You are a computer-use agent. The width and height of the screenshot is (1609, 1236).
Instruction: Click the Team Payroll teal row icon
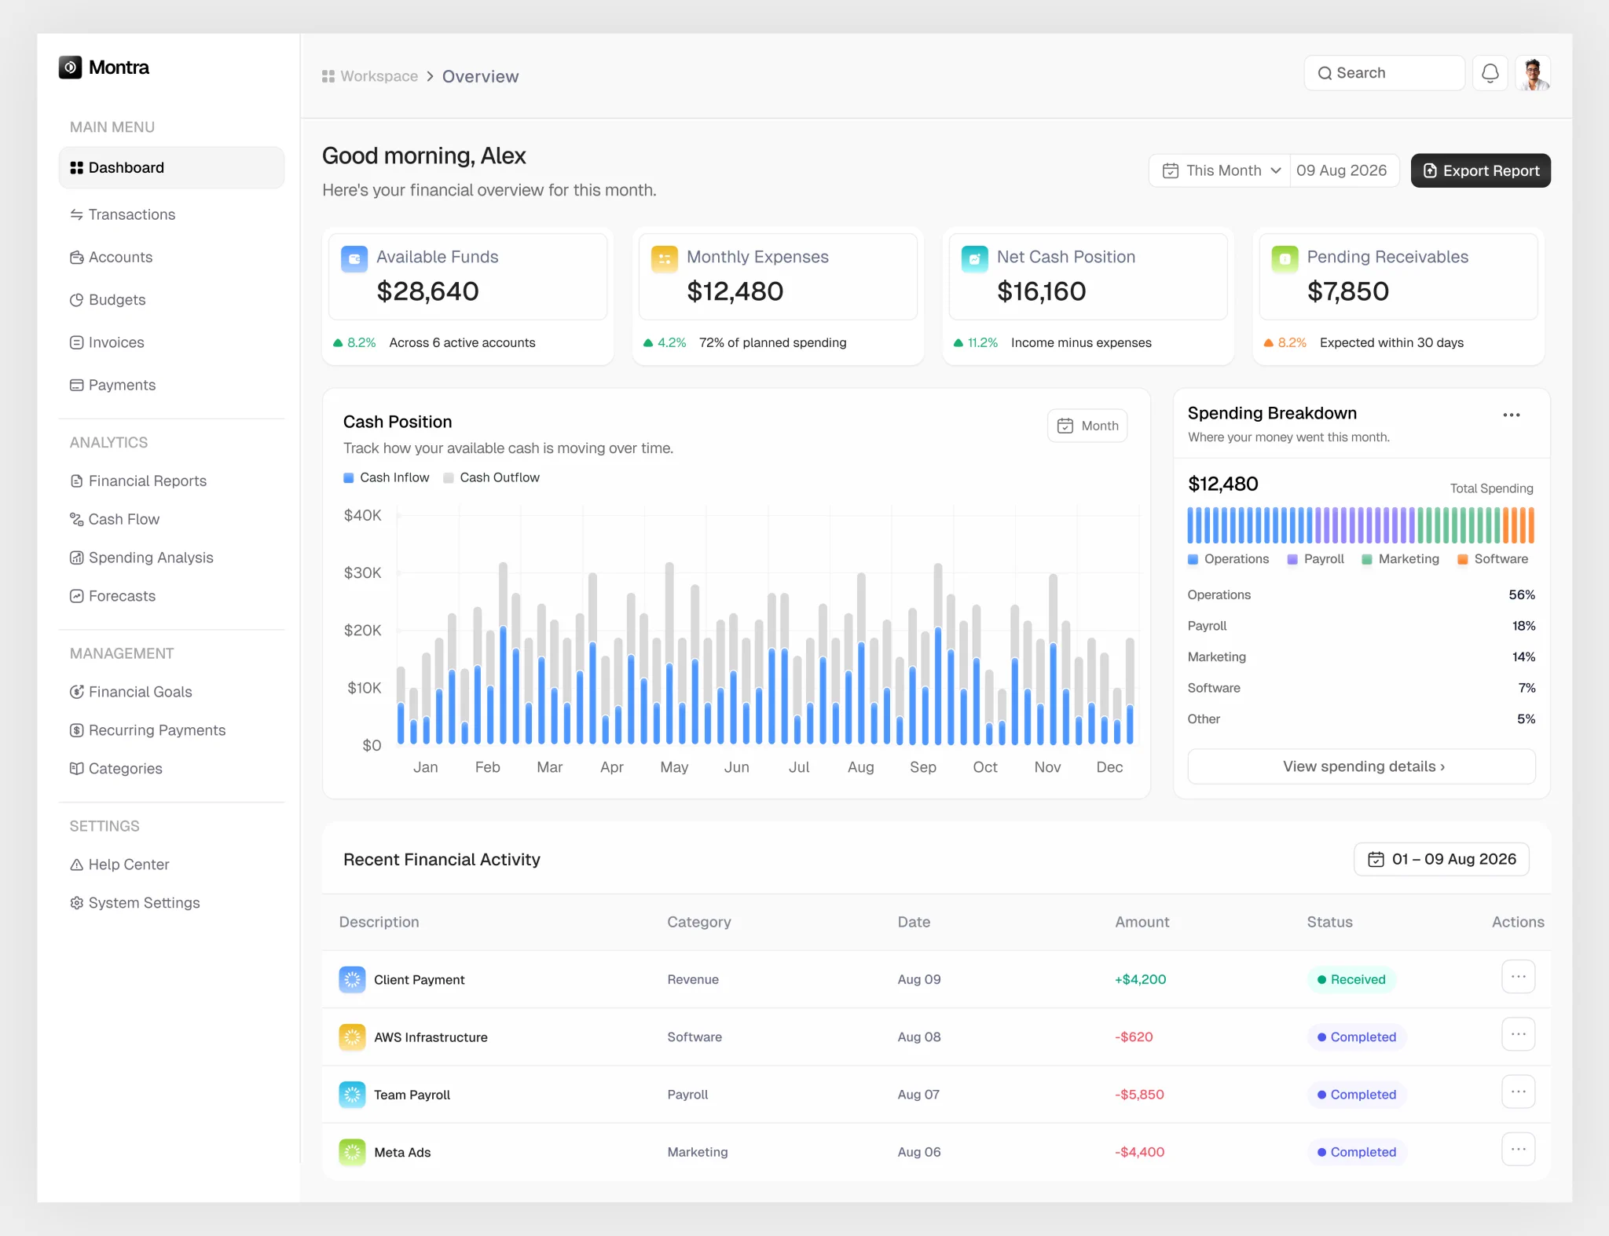(x=352, y=1094)
